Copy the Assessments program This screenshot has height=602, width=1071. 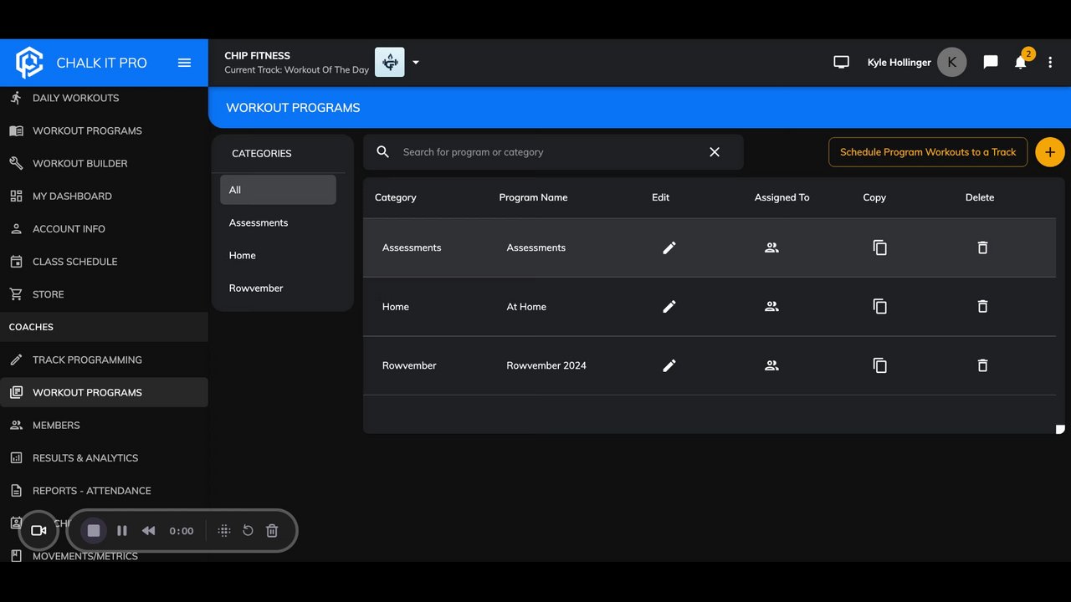click(x=879, y=247)
